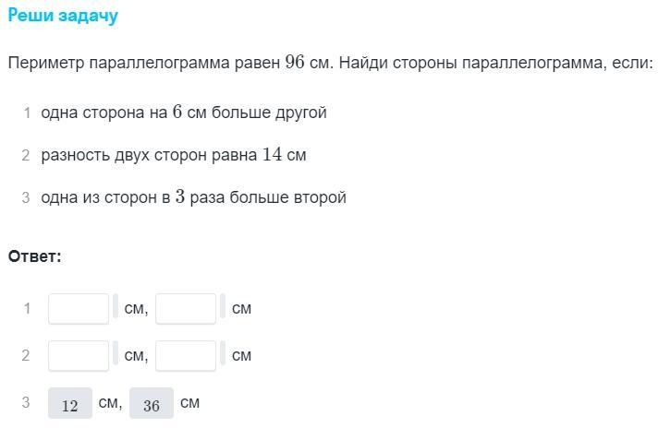
Task: Select the filled field showing 36
Action: pos(152,404)
